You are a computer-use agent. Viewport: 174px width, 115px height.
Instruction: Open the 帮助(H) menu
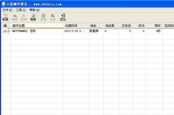(x=34, y=10)
